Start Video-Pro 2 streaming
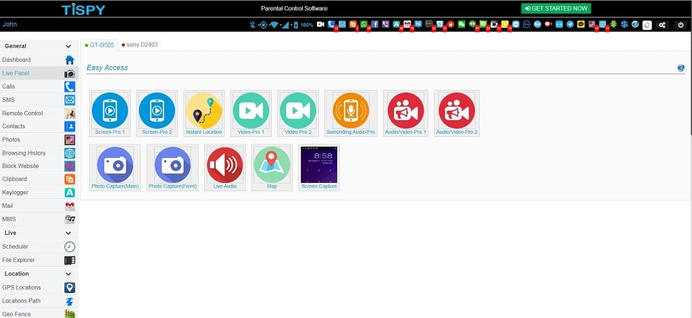This screenshot has width=692, height=318. (x=298, y=113)
